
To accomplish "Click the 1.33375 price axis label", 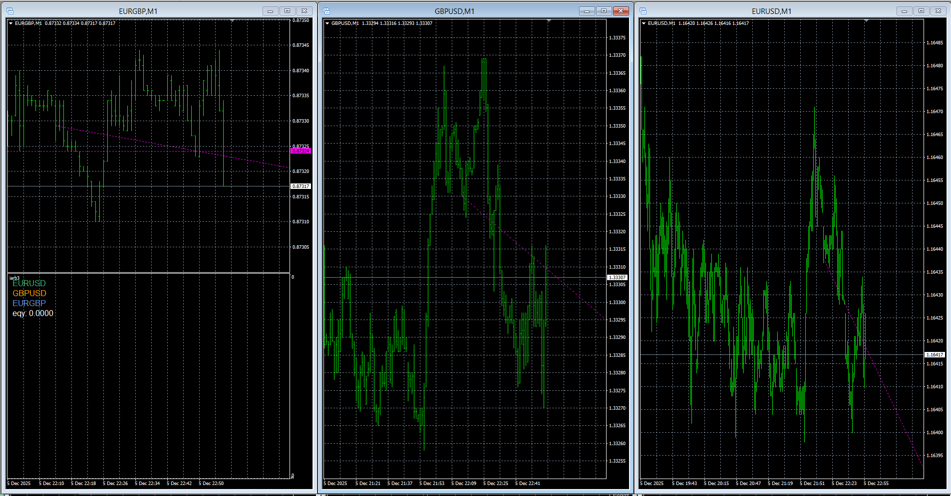I will pos(618,38).
